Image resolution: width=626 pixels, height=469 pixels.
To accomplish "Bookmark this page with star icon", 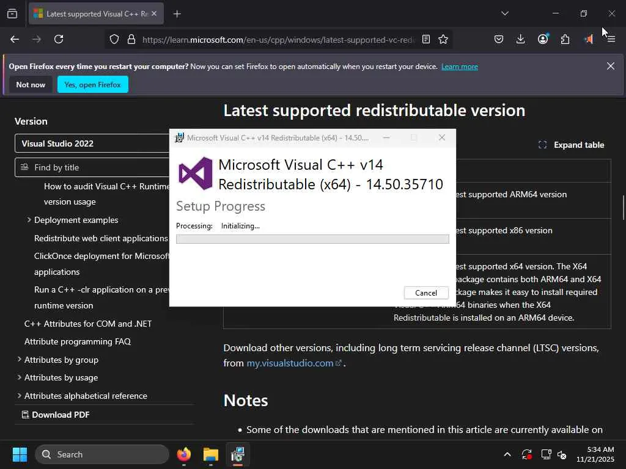I will 443,39.
